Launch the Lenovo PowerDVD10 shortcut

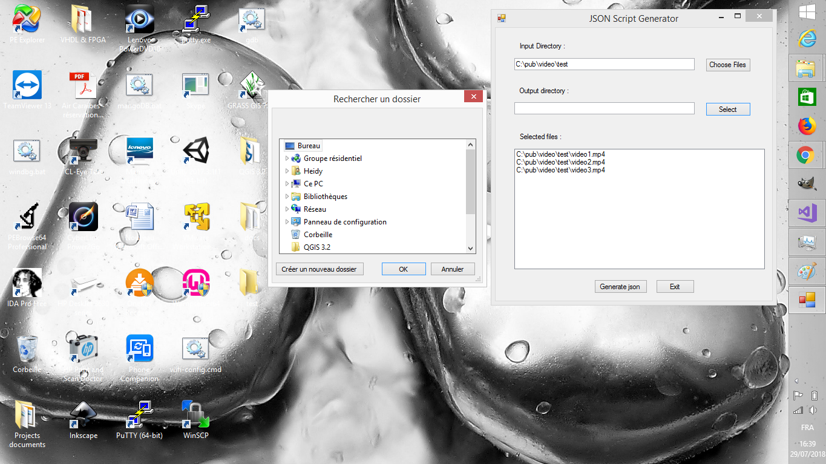pyautogui.click(x=140, y=28)
